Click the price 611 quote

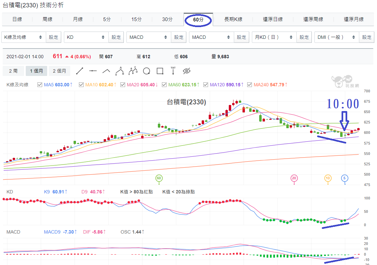pyautogui.click(x=58, y=56)
